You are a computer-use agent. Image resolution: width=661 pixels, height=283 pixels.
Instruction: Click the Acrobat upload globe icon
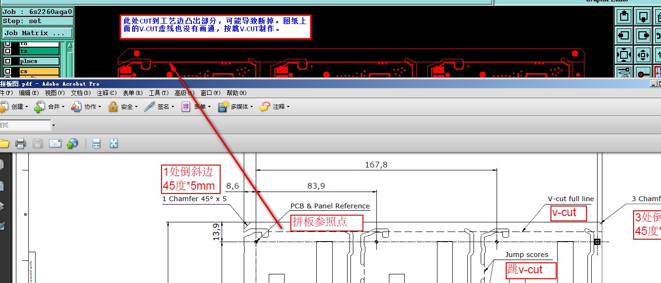coord(72,143)
